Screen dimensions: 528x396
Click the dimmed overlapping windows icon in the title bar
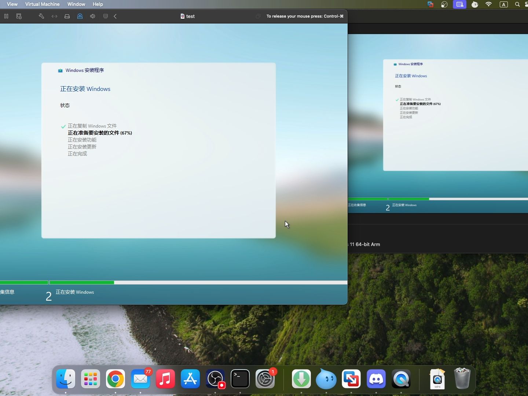(x=258, y=16)
